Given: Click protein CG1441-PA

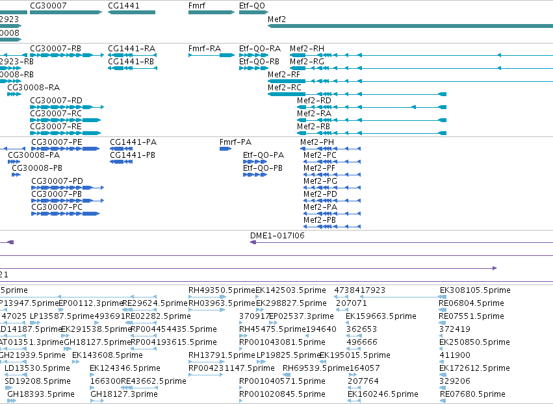Looking at the screenshot, I should 122,149.
